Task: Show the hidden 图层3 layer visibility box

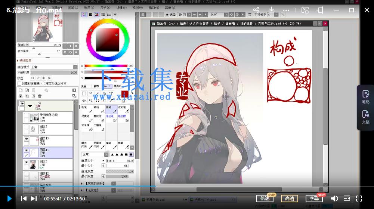Action: pos(26,127)
